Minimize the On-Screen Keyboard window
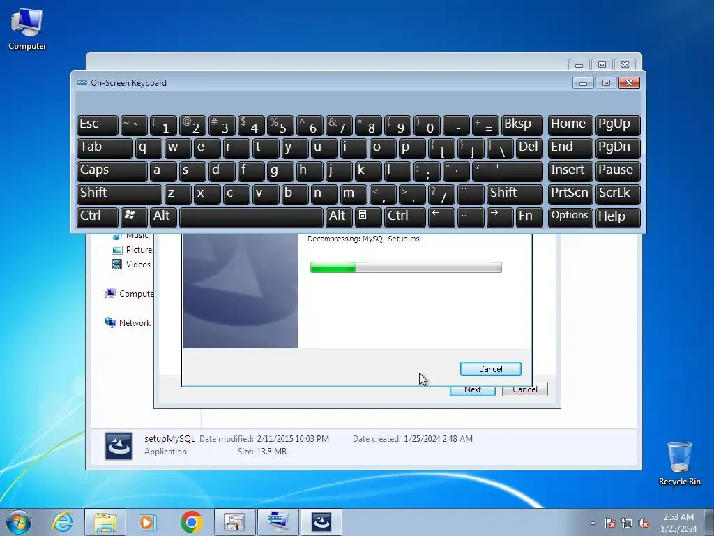Image resolution: width=714 pixels, height=536 pixels. pyautogui.click(x=583, y=83)
